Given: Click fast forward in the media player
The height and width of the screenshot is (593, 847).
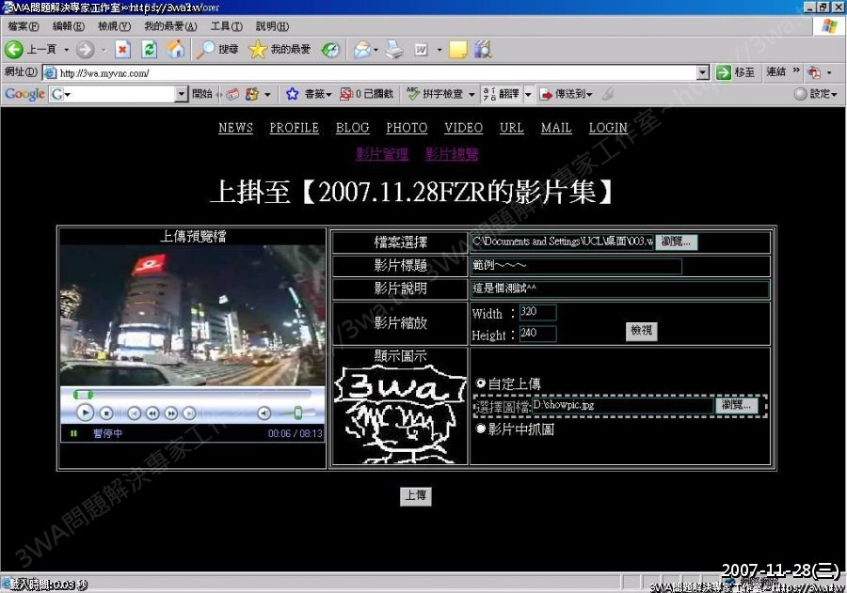Looking at the screenshot, I should pyautogui.click(x=171, y=413).
